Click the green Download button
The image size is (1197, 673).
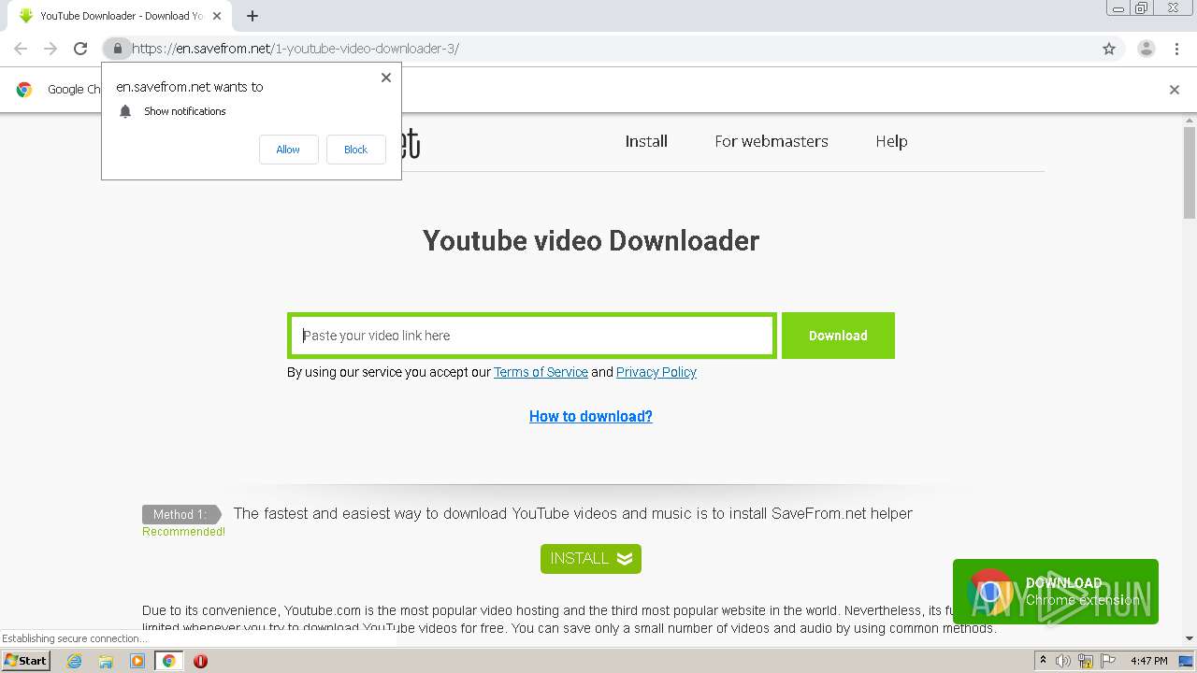click(x=838, y=336)
